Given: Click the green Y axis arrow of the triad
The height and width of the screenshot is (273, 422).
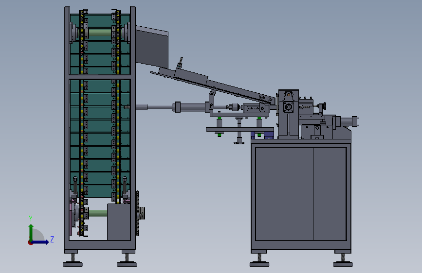Looking at the screenshot, I should 31,233.
